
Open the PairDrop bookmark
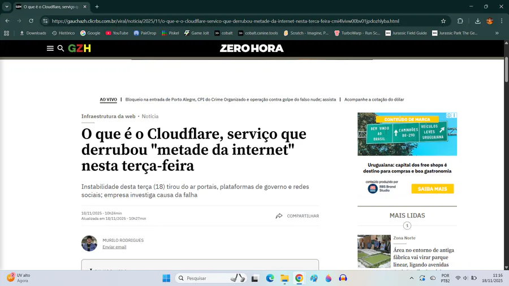145,33
